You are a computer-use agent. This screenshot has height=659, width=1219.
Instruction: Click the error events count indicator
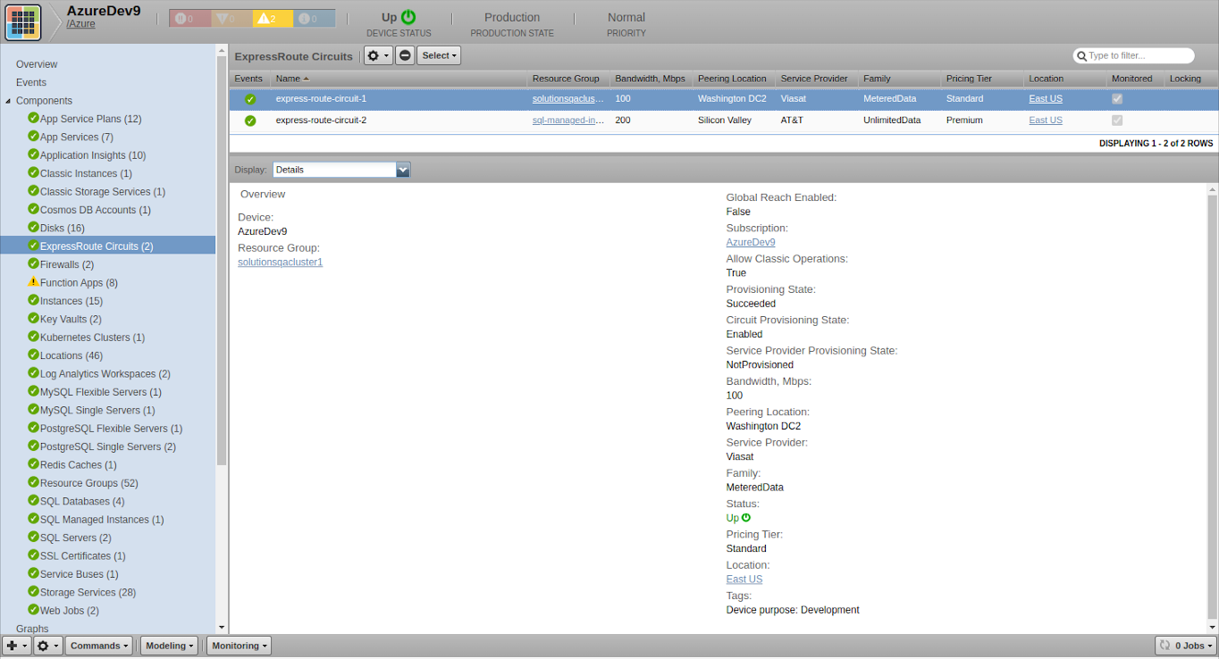pyautogui.click(x=231, y=19)
